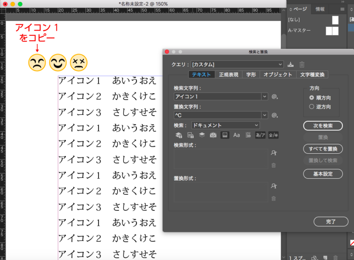This screenshot has width=354, height=260.
Task: Click the 完了 button
Action: point(331,222)
